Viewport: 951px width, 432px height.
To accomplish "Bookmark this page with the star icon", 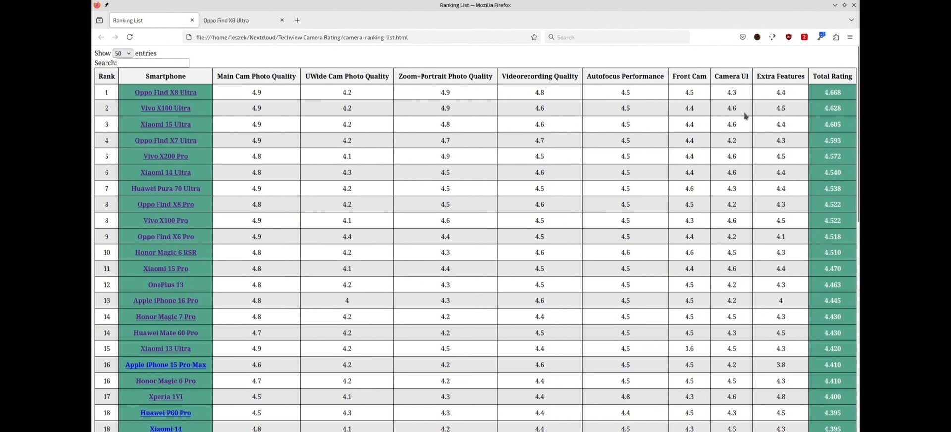I will pyautogui.click(x=534, y=37).
